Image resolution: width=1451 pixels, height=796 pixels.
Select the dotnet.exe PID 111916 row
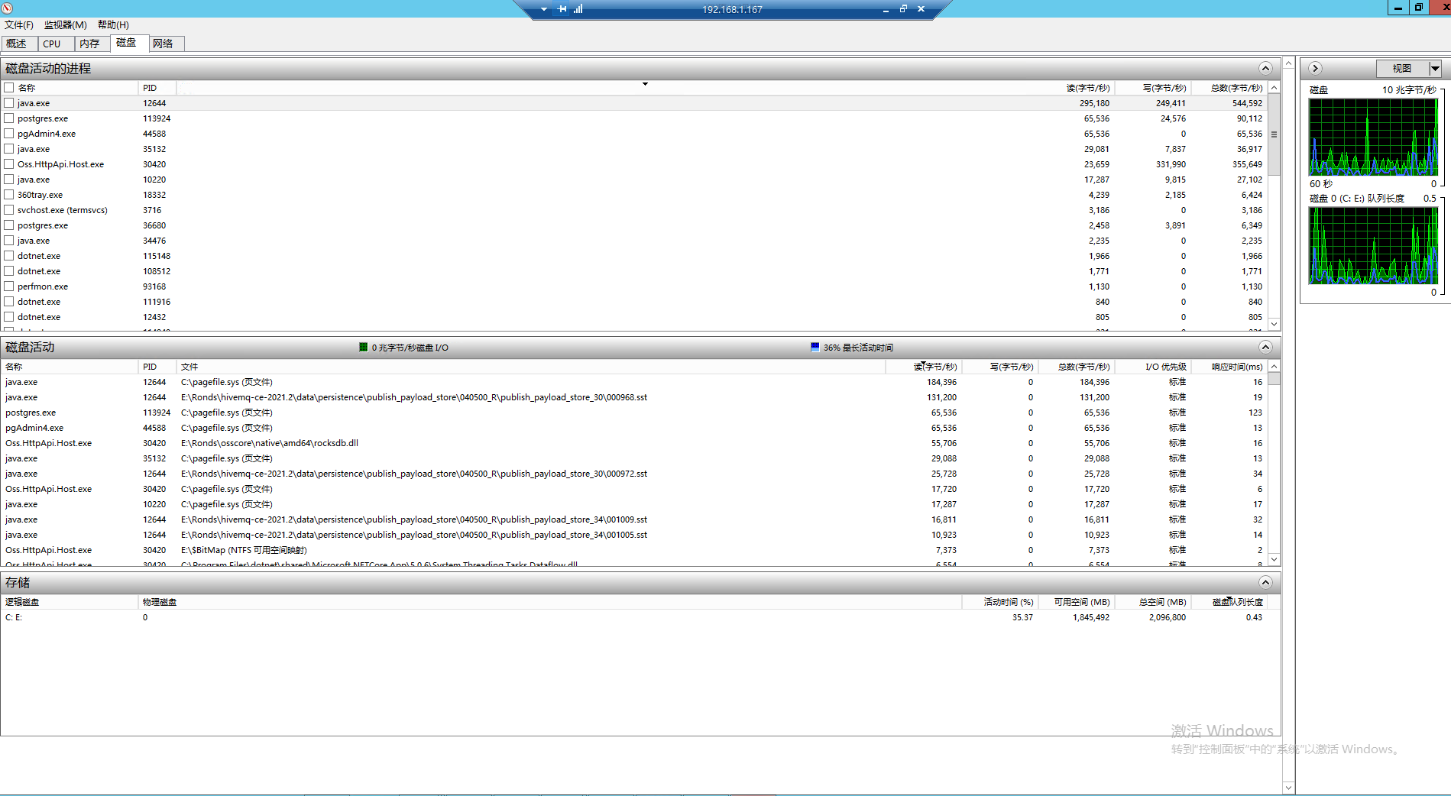tap(634, 302)
